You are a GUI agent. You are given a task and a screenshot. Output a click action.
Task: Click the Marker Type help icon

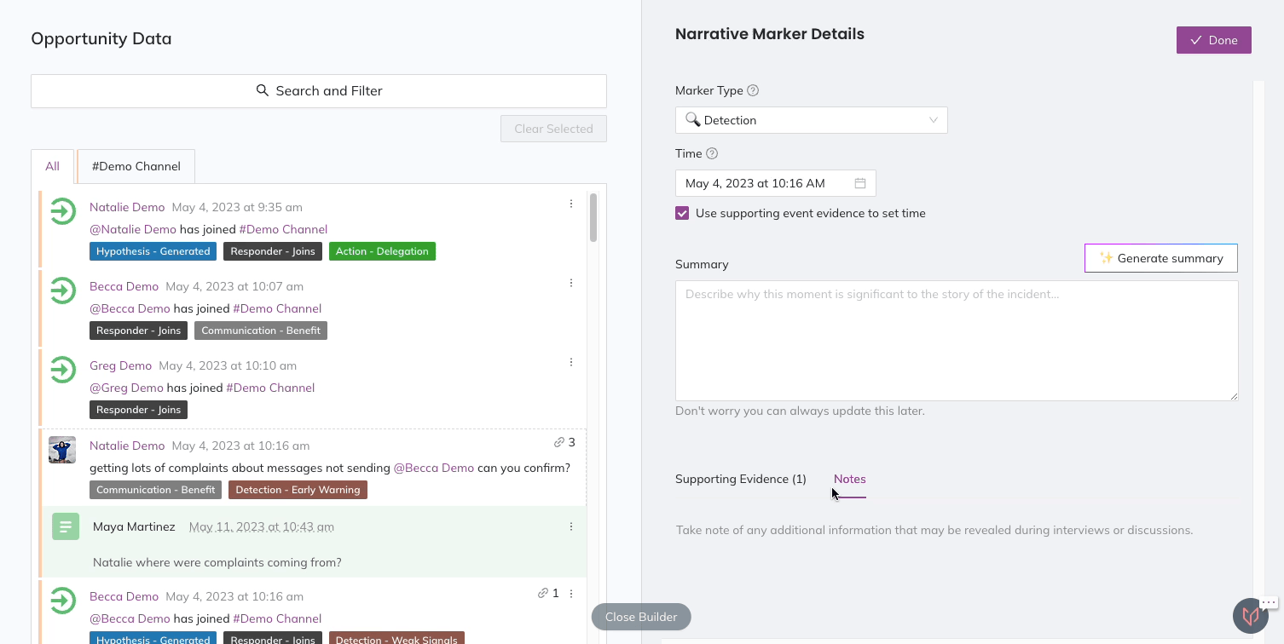point(753,90)
